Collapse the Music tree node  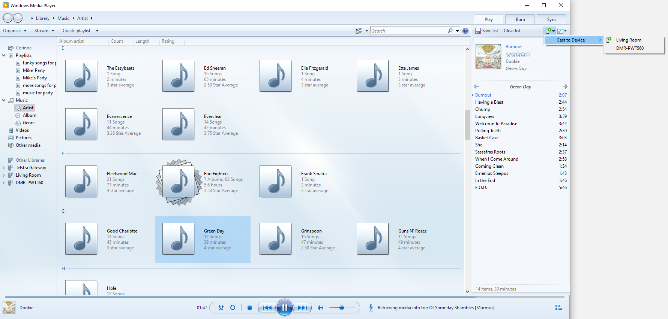[x=4, y=100]
